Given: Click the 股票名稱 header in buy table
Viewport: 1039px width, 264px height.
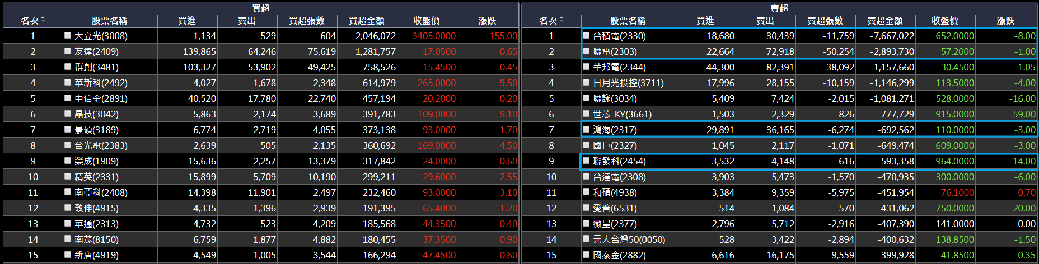Looking at the screenshot, I should [x=110, y=21].
